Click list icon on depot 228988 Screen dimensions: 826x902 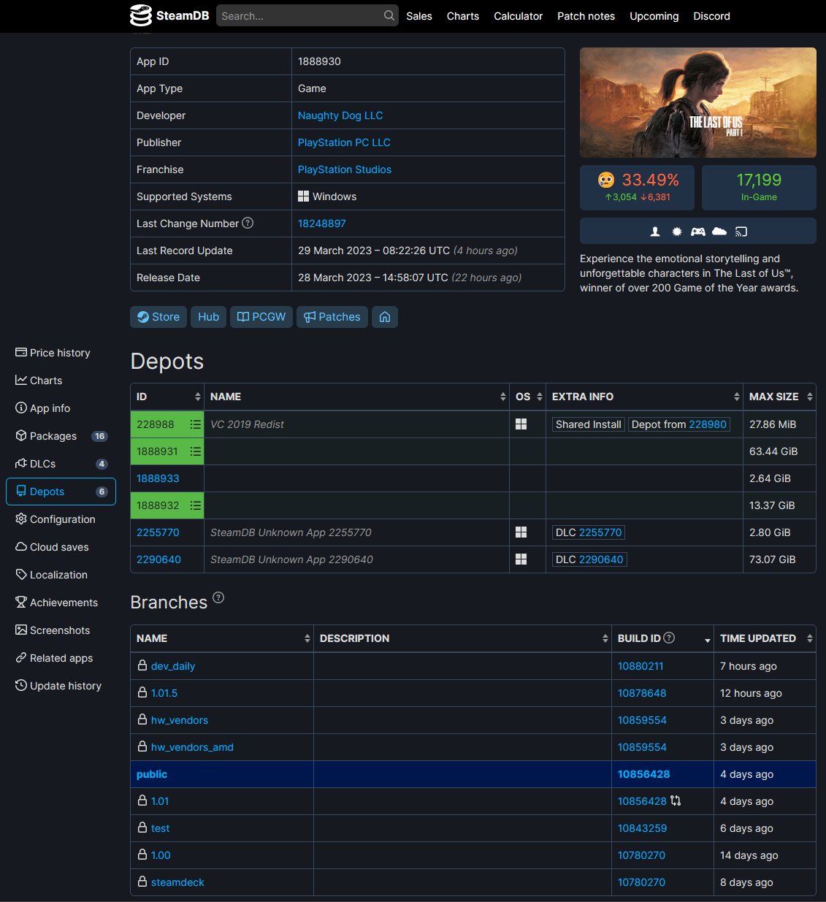(x=196, y=424)
